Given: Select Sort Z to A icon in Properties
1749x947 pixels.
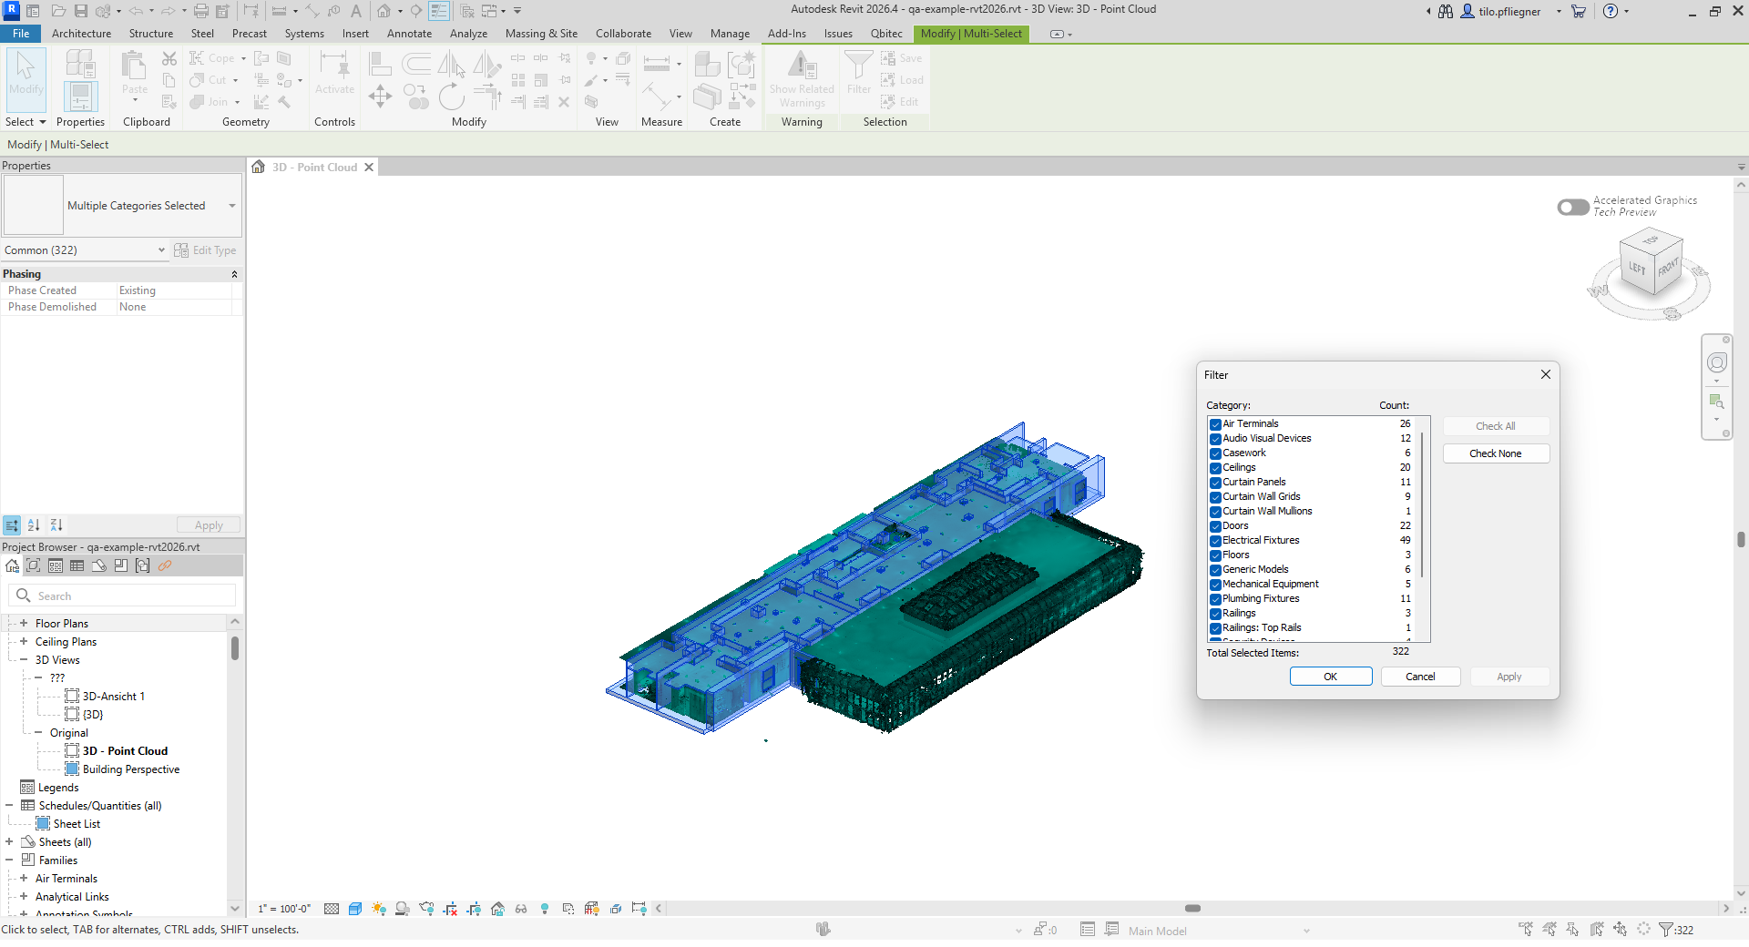Looking at the screenshot, I should pyautogui.click(x=56, y=525).
